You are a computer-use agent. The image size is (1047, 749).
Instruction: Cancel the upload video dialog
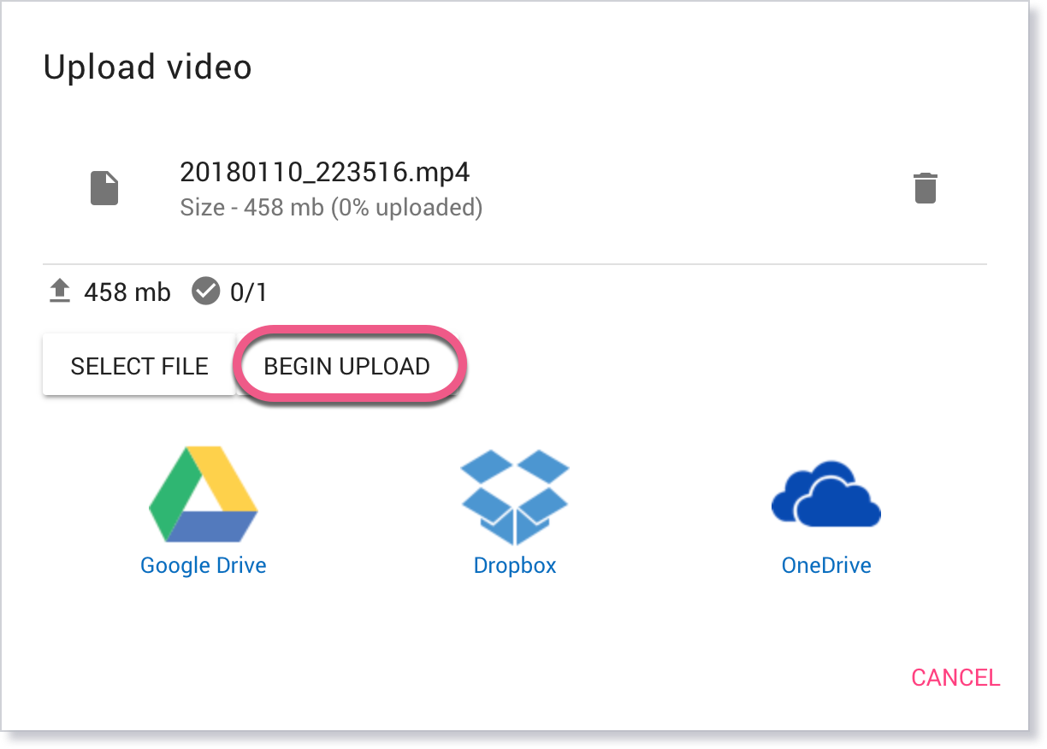click(x=955, y=678)
